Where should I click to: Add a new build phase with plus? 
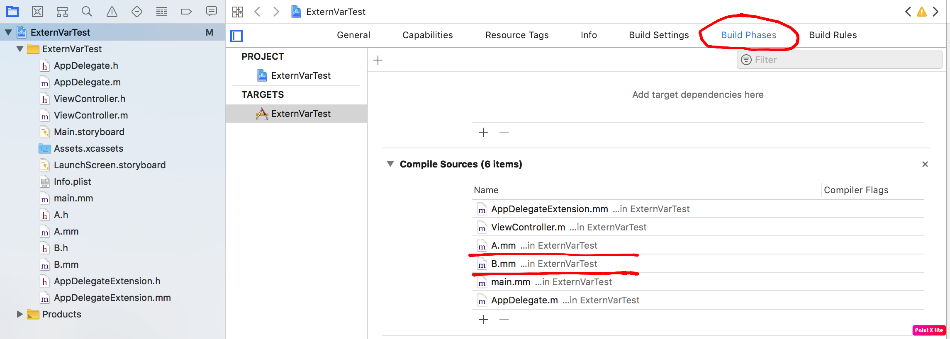tap(378, 61)
